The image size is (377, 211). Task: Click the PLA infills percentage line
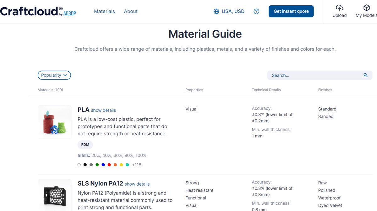click(x=112, y=155)
